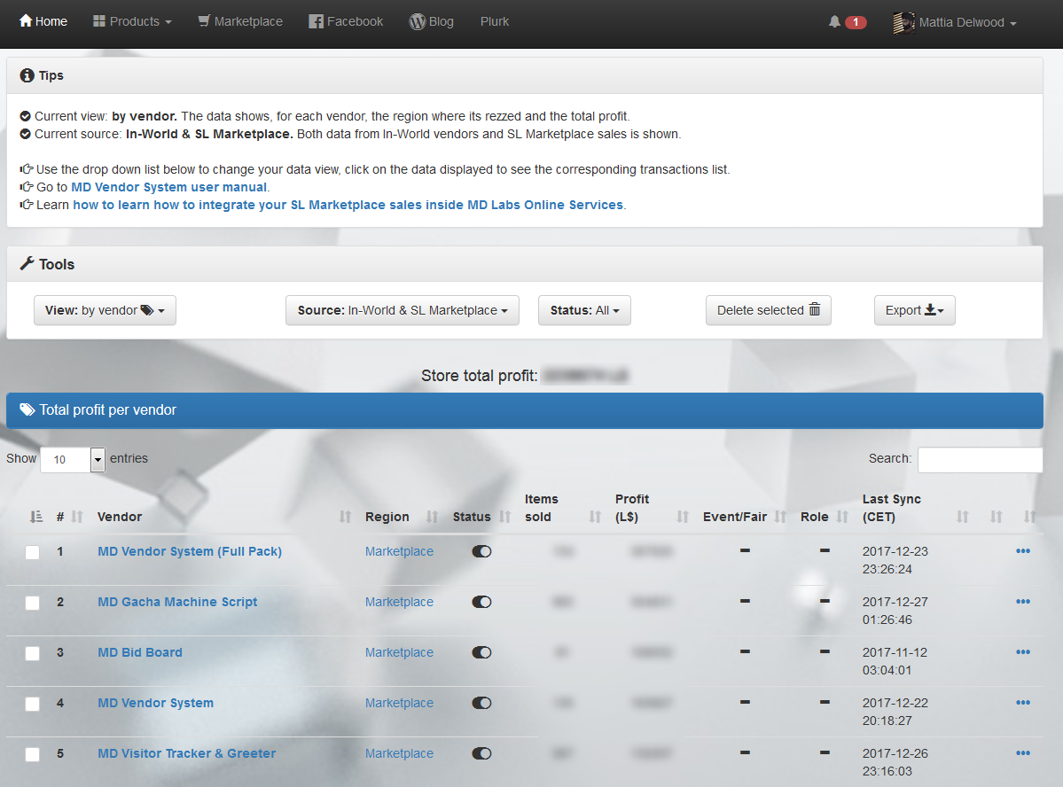This screenshot has height=787, width=1063.
Task: Open more options for MD Gacha Machine Script
Action: pos(1023,602)
